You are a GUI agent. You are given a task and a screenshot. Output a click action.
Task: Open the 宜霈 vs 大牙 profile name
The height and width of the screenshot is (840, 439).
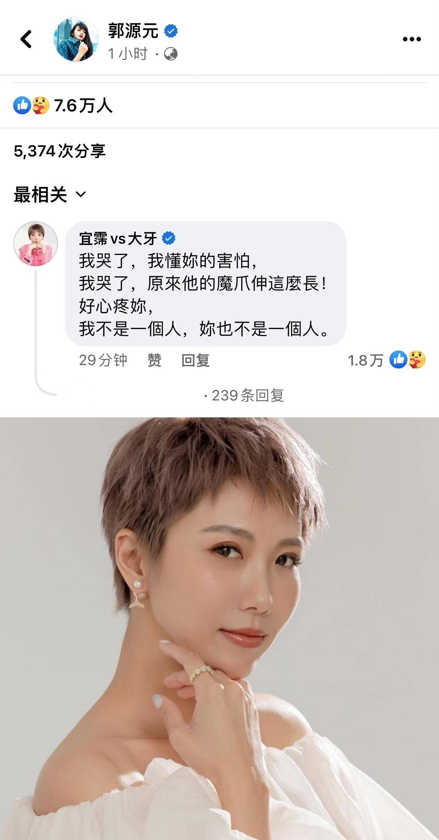click(x=118, y=238)
